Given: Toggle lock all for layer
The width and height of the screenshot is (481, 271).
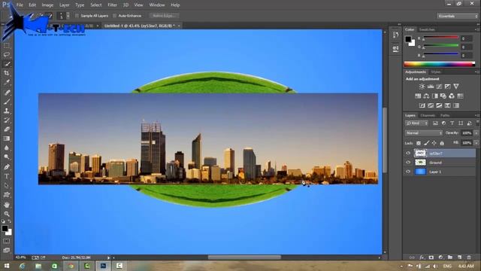Looking at the screenshot, I should tap(442, 143).
